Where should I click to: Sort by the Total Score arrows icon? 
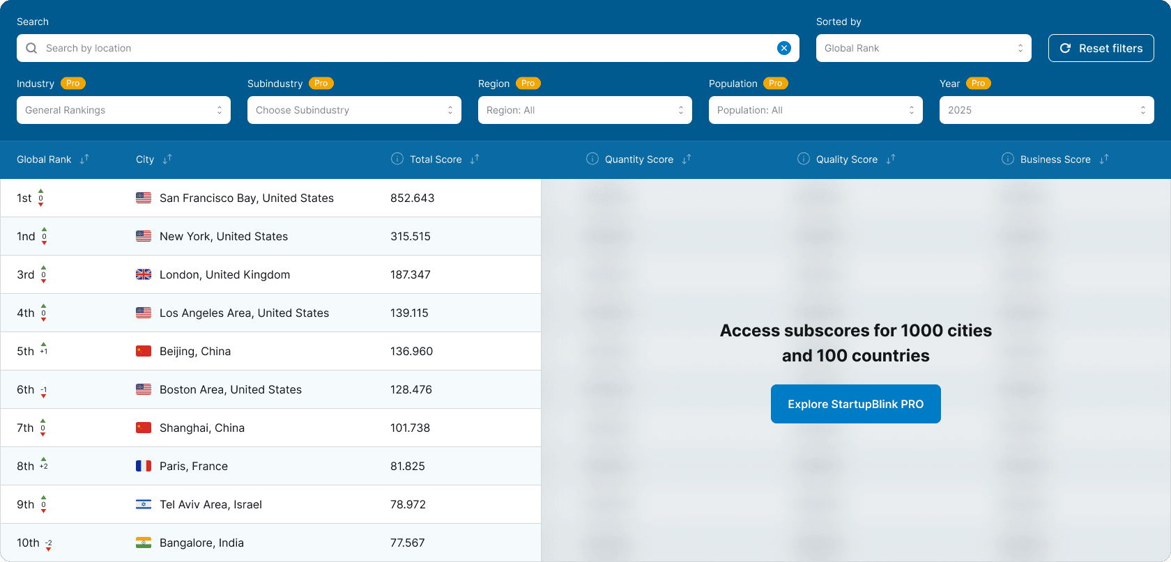[475, 159]
